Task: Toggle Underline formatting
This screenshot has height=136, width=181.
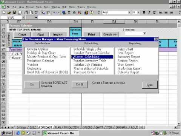Action: [x=154, y=12]
